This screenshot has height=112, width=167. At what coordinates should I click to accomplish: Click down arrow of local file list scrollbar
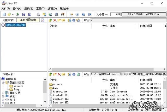pyautogui.click(x=164, y=102)
